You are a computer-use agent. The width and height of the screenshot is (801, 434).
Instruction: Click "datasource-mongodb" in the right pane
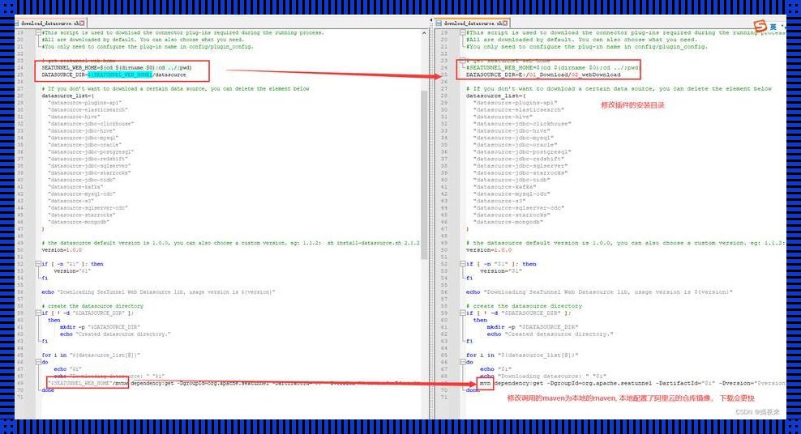[508, 222]
